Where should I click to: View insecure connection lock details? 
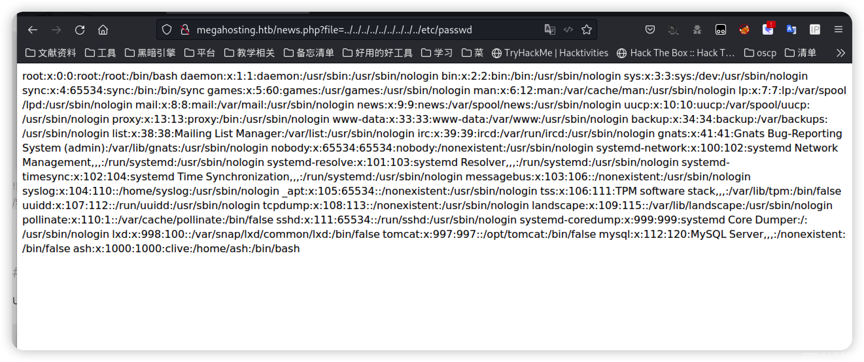(185, 30)
